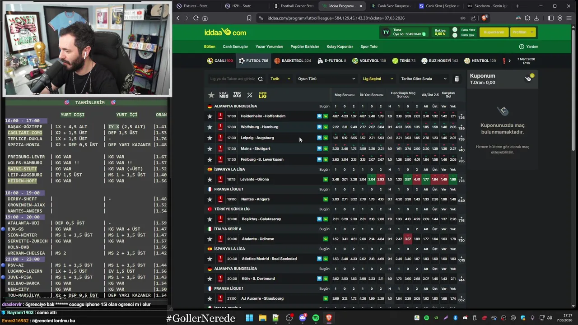Open the Popüler Bahisler menu item
This screenshot has height=325, width=578.
click(305, 46)
